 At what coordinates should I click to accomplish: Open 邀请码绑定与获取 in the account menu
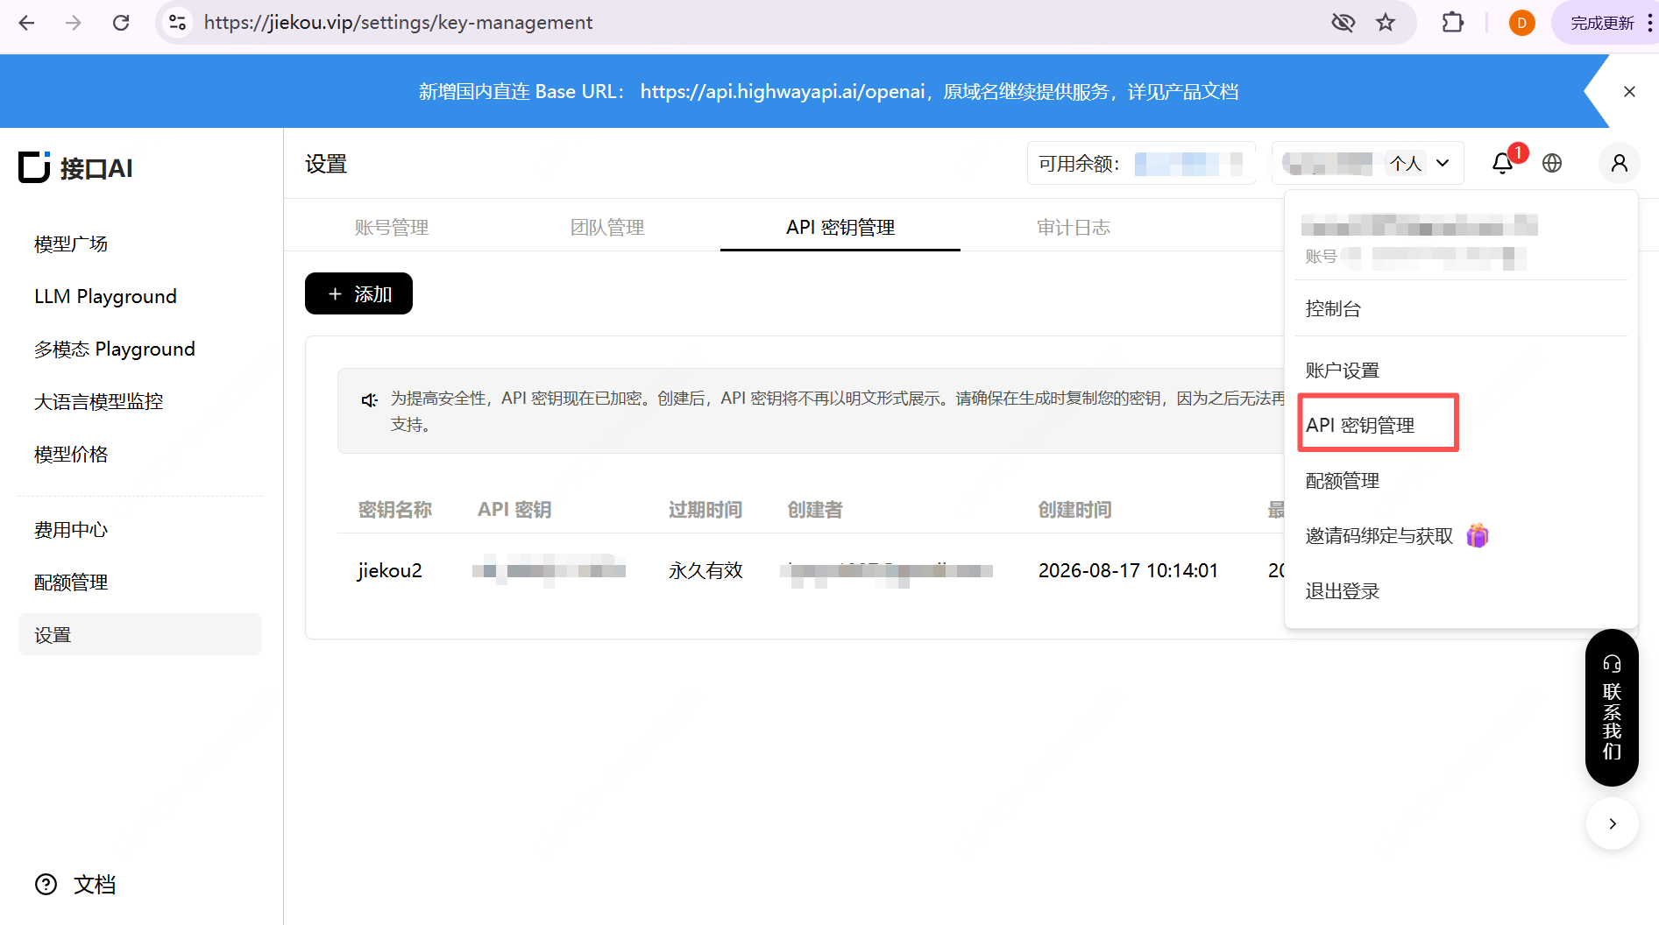1397,536
